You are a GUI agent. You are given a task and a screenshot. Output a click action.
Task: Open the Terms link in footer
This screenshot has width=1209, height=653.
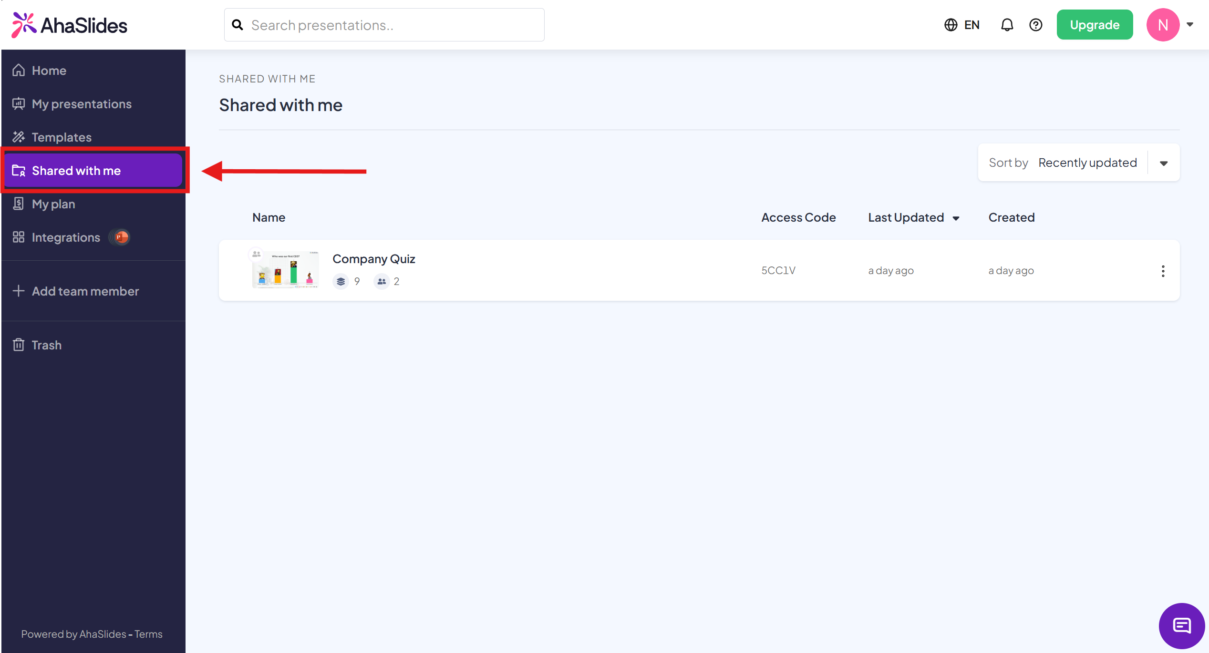[x=148, y=634]
